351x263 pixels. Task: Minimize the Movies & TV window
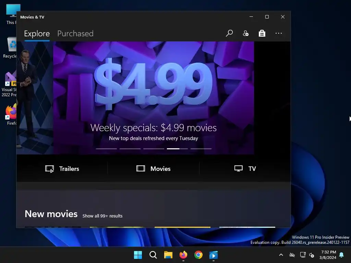click(x=251, y=17)
